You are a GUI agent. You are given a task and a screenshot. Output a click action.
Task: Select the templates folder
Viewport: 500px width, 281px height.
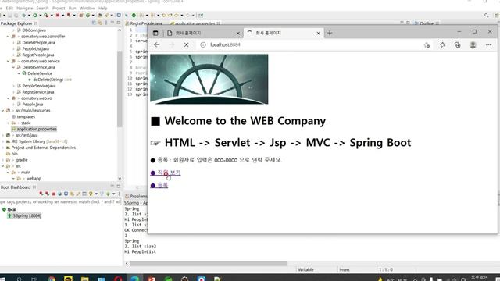coord(26,116)
